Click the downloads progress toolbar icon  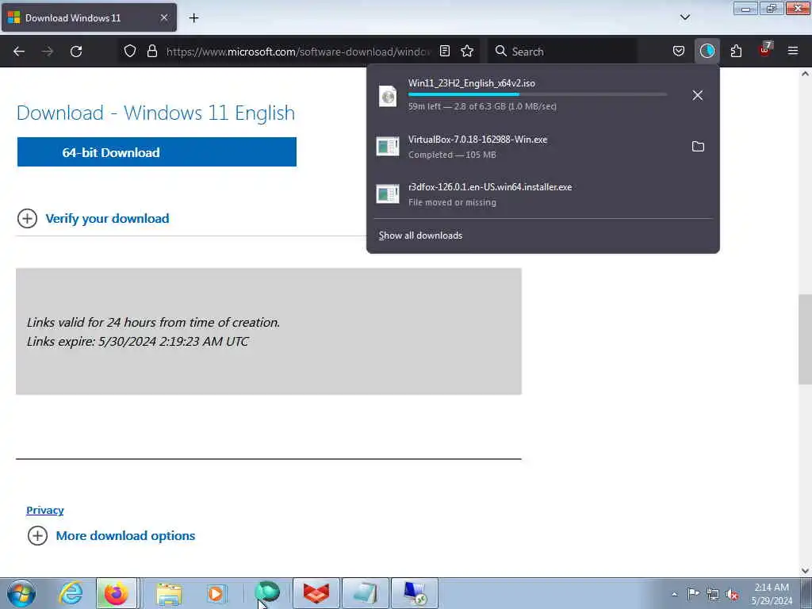pos(707,51)
